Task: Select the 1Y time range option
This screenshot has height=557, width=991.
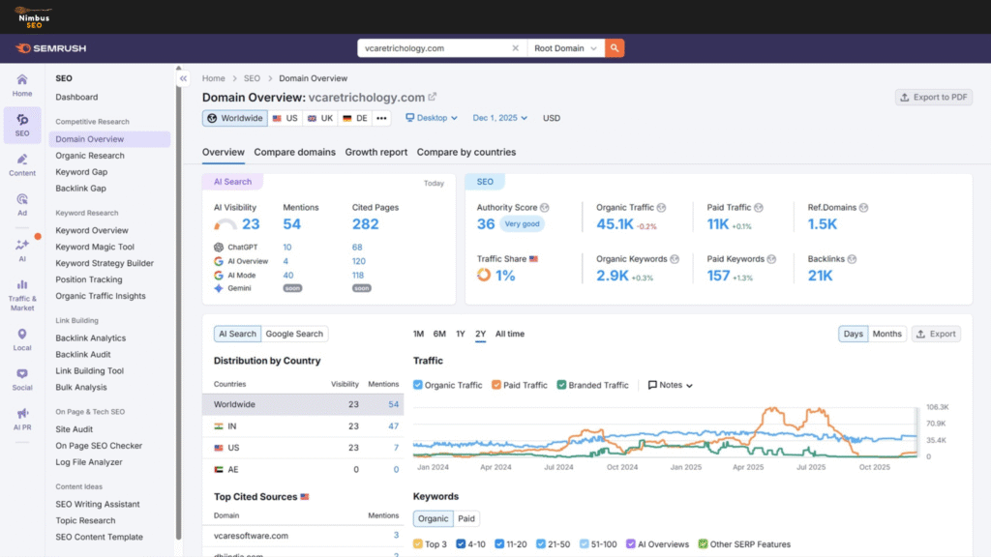Action: point(461,334)
